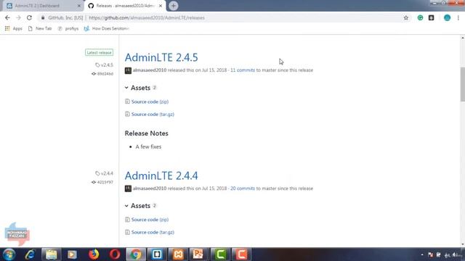This screenshot has width=465, height=261.
Task: Download Source code (zip) for 2.4.4
Action: (150, 220)
